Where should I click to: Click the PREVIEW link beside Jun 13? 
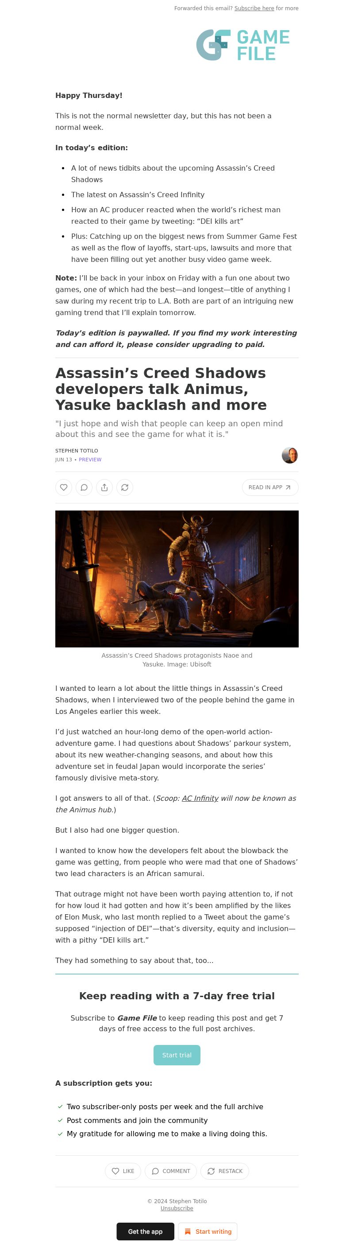90,460
